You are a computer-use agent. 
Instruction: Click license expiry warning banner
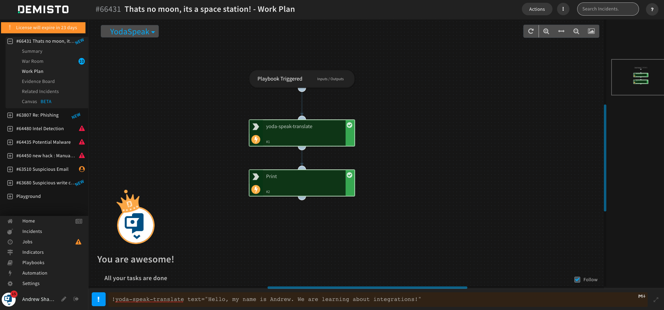[43, 27]
